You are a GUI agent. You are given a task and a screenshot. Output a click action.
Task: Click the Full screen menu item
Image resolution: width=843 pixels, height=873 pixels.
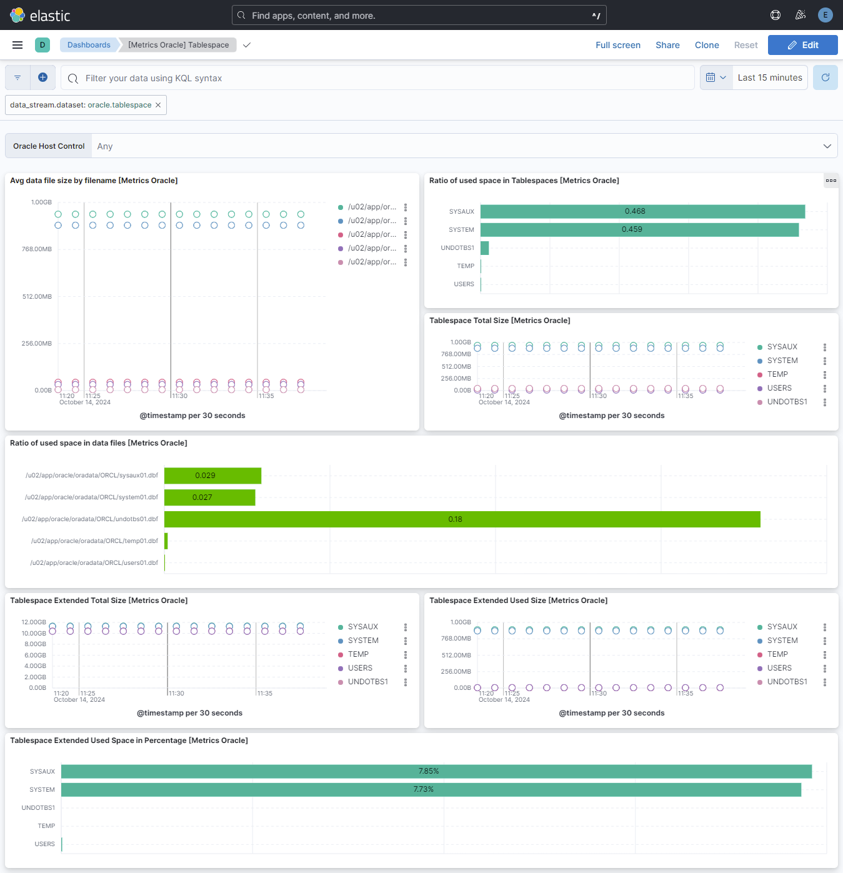[x=617, y=45]
